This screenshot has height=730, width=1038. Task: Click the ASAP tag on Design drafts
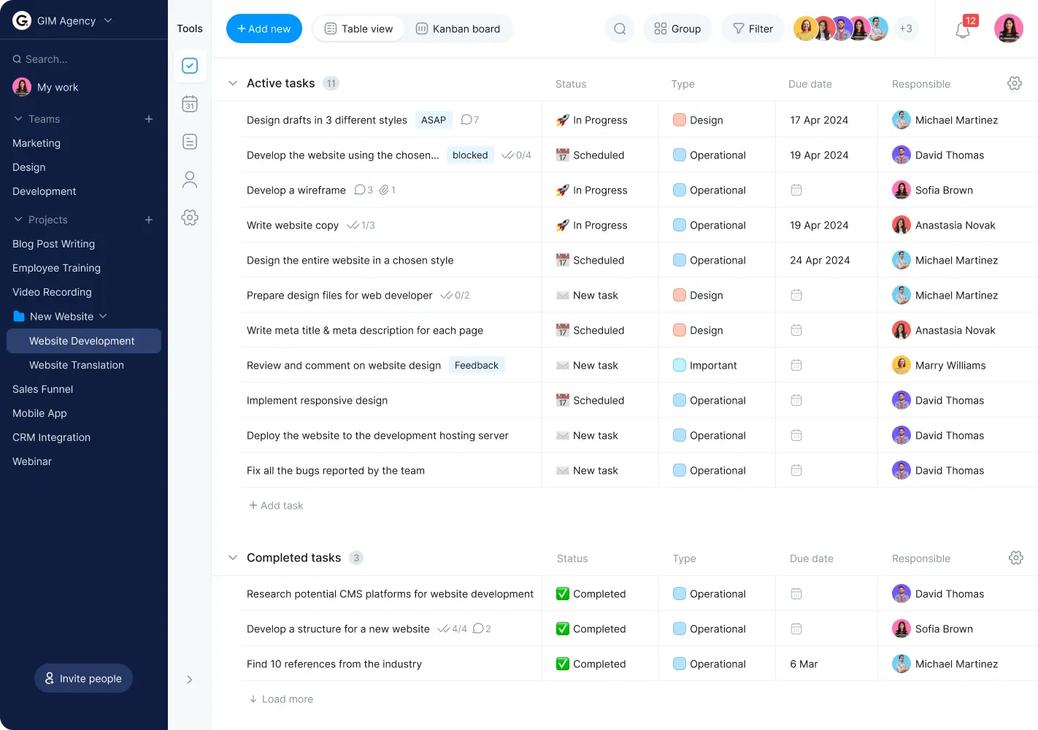434,120
